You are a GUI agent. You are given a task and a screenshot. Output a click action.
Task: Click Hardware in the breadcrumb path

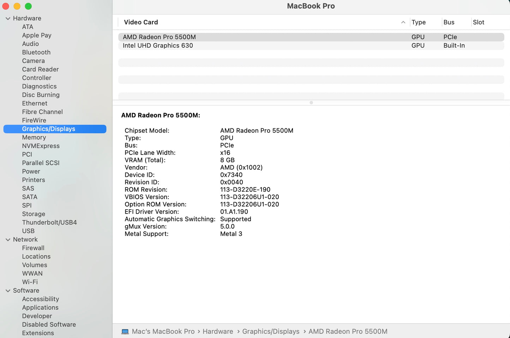[x=218, y=331]
